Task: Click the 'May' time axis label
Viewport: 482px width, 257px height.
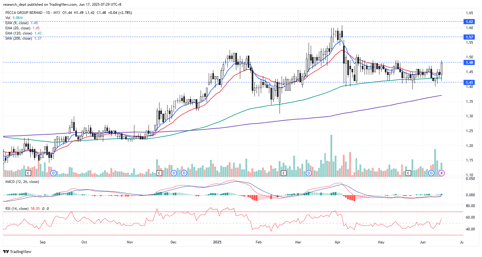Action: click(381, 242)
